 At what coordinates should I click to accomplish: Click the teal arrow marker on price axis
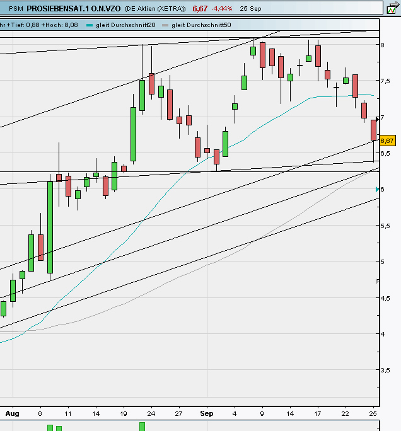377,189
